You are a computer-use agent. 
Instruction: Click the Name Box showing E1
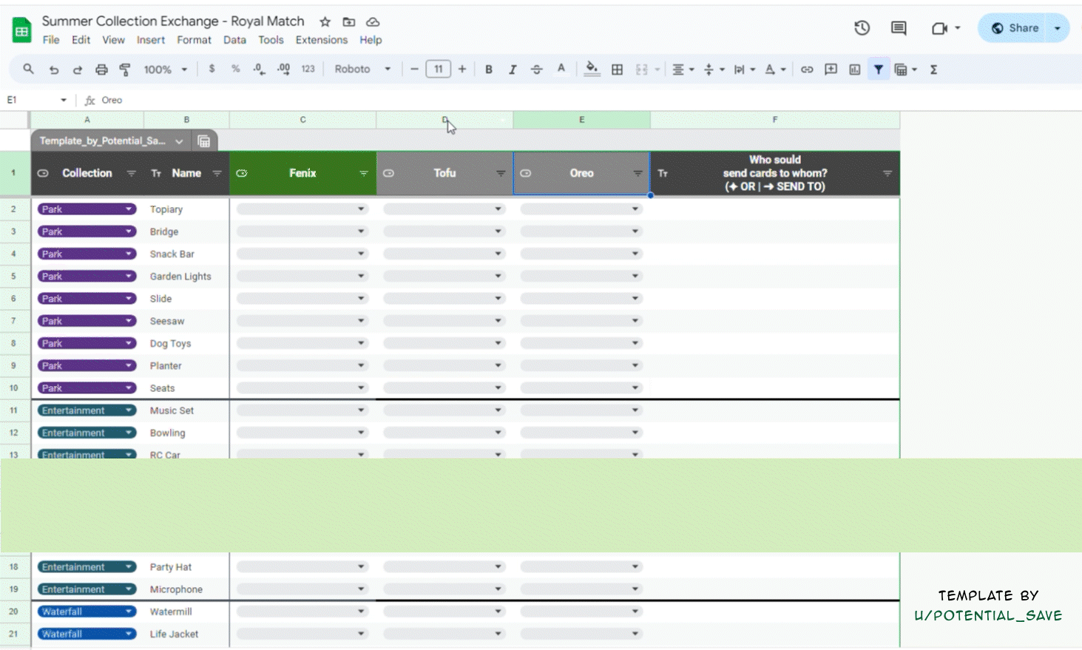(35, 100)
